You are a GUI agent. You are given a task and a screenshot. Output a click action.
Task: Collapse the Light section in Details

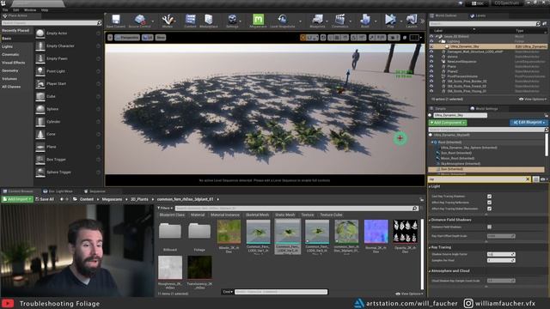click(430, 186)
